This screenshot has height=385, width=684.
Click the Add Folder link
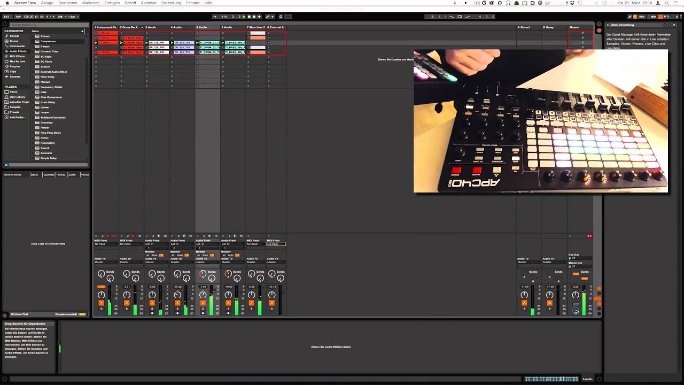17,117
